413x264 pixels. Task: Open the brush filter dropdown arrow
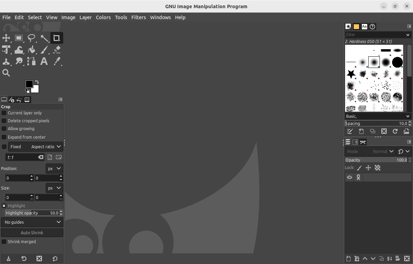coord(408,35)
